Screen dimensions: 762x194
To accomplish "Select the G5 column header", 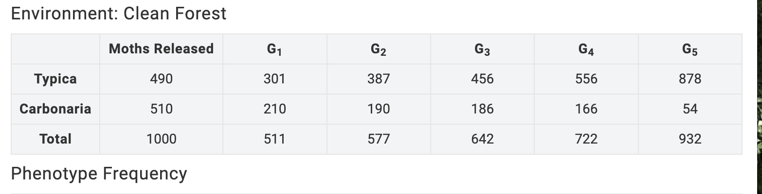I will click(x=690, y=49).
